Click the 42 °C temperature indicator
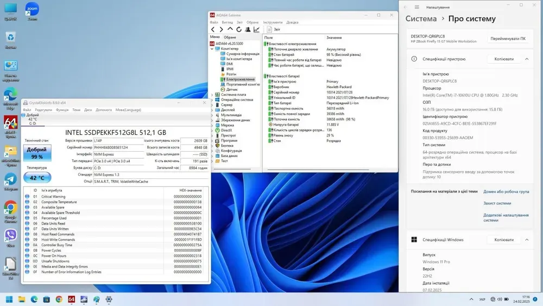Image resolution: width=543 pixels, height=306 pixels. click(37, 178)
